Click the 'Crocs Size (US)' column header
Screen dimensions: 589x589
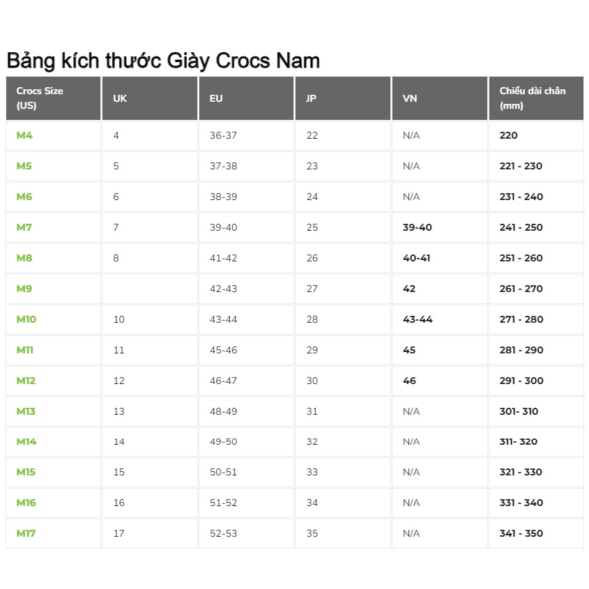pyautogui.click(x=54, y=98)
